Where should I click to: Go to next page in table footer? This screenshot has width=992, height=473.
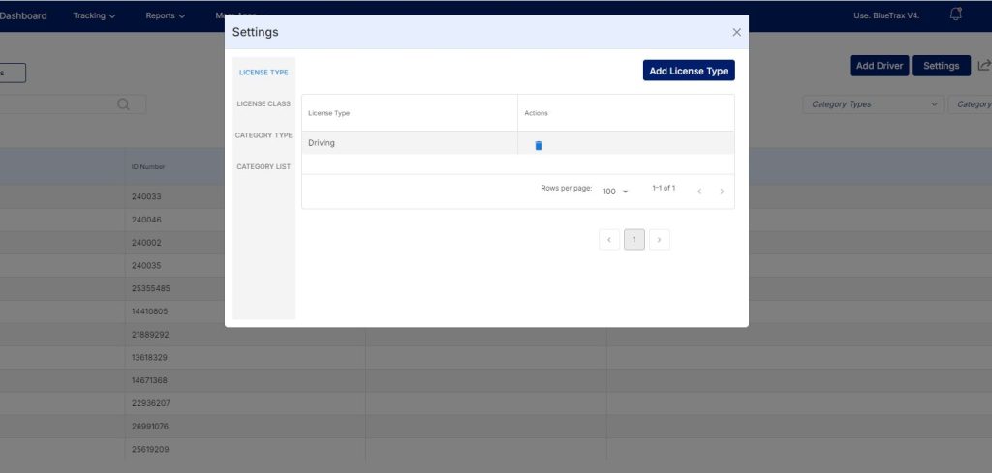[722, 192]
